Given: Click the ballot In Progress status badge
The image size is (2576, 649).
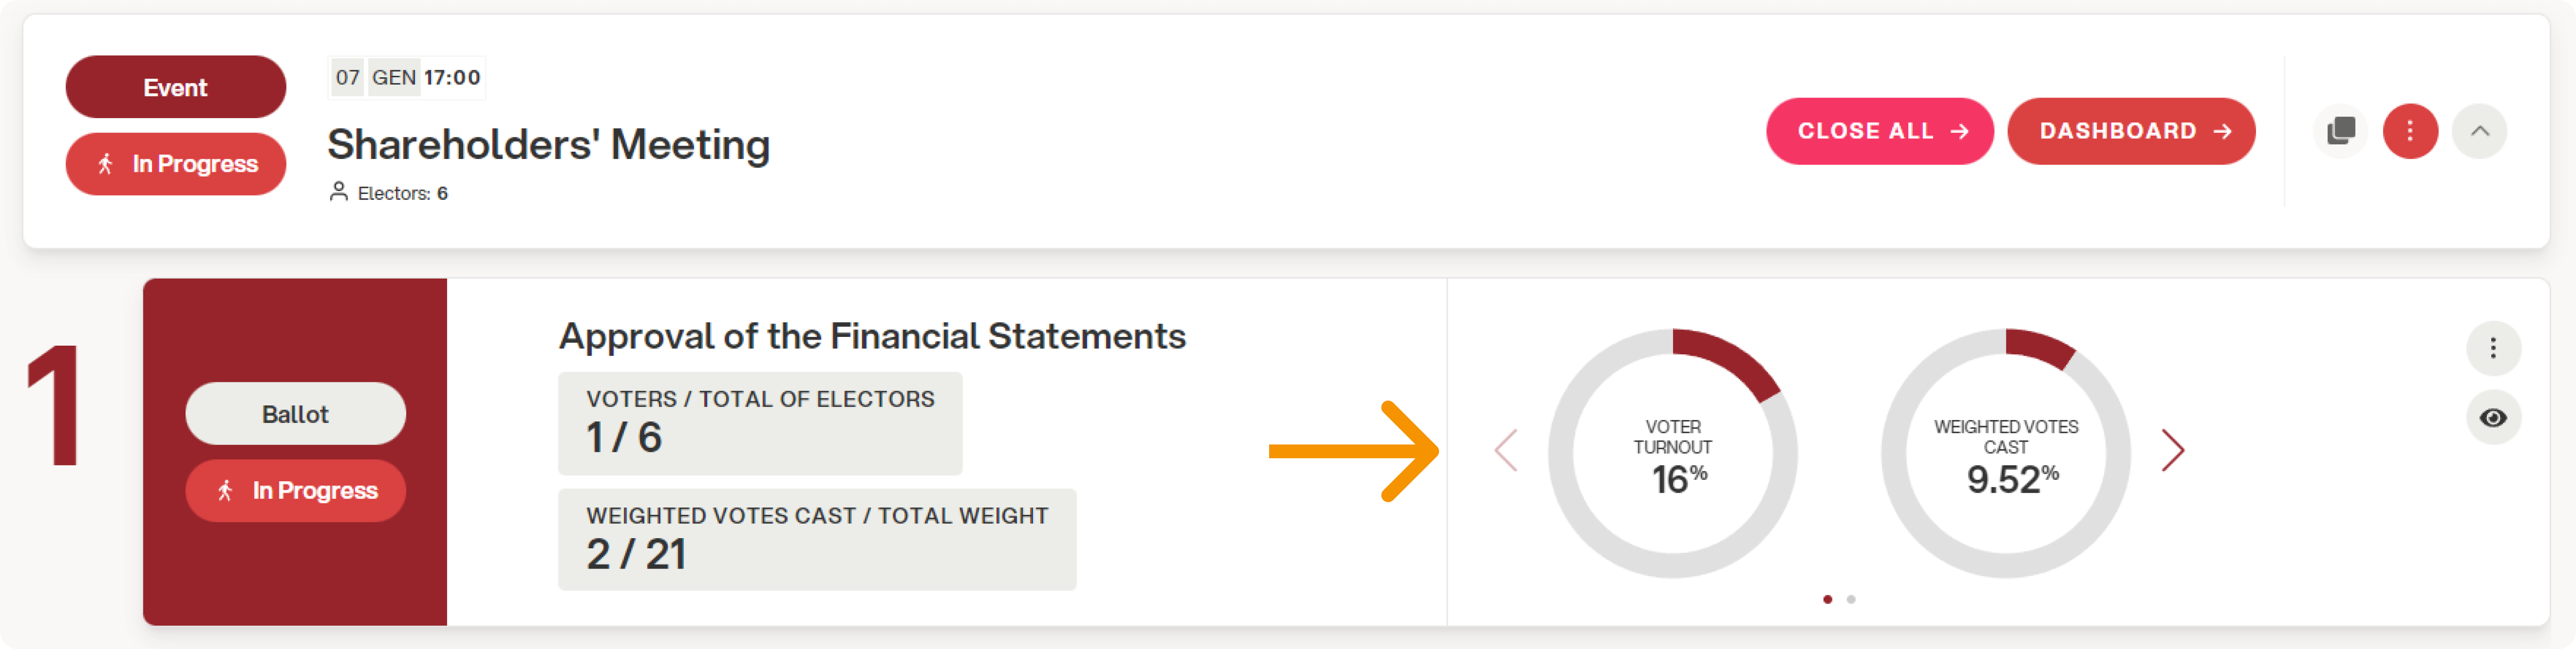Looking at the screenshot, I should pos(295,490).
